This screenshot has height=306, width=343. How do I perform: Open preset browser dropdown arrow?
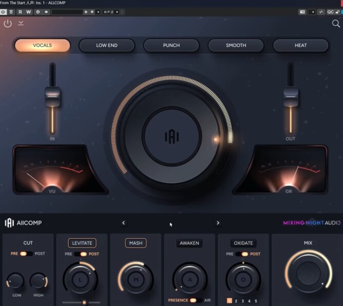coord(98,12)
